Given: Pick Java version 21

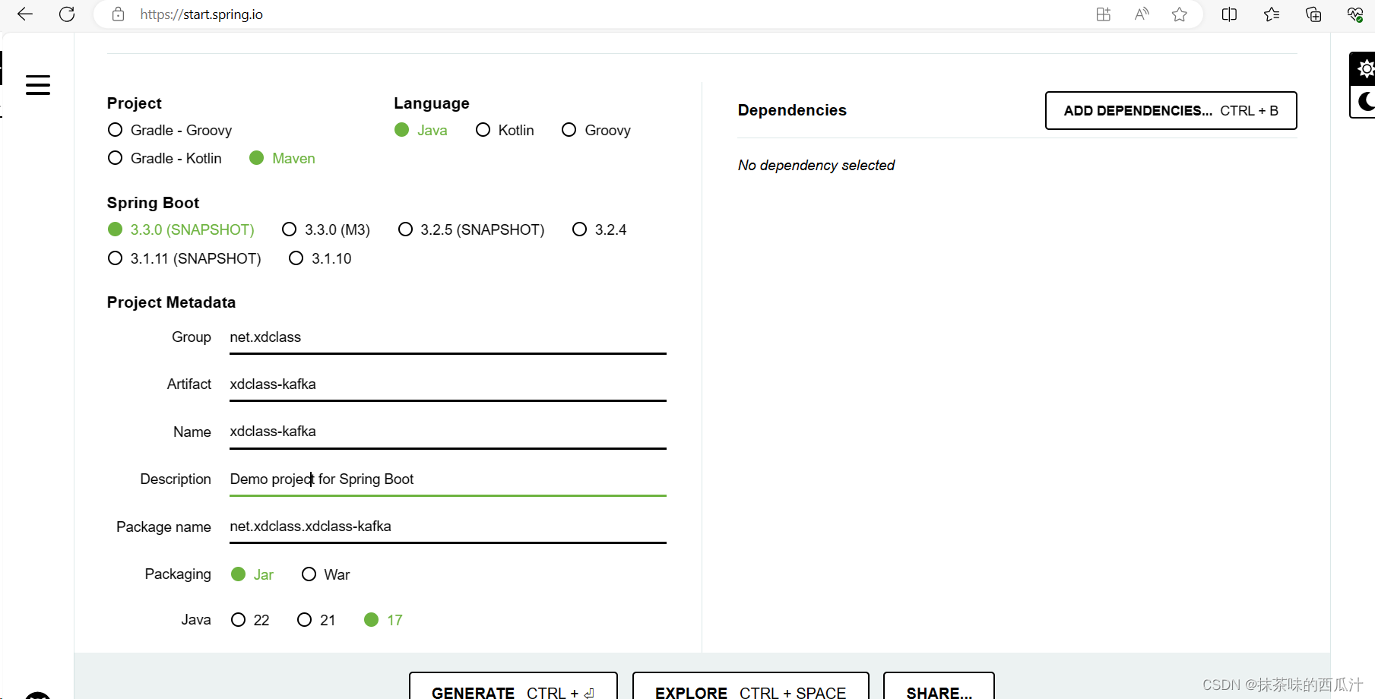Looking at the screenshot, I should (316, 620).
